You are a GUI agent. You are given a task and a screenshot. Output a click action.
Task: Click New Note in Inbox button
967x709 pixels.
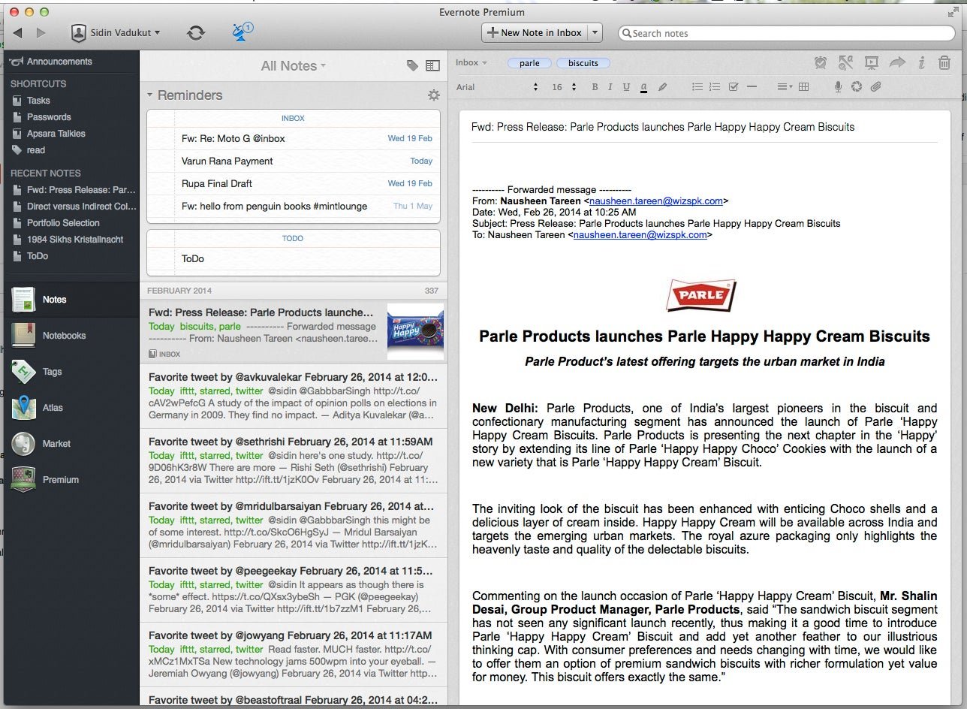coord(535,32)
